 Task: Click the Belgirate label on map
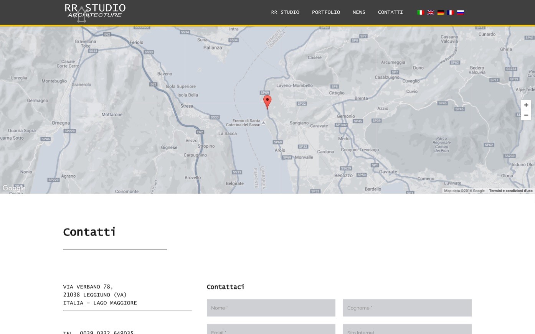point(235,183)
